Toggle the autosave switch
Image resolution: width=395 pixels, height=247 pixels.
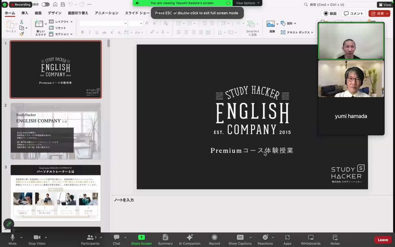pos(45,4)
